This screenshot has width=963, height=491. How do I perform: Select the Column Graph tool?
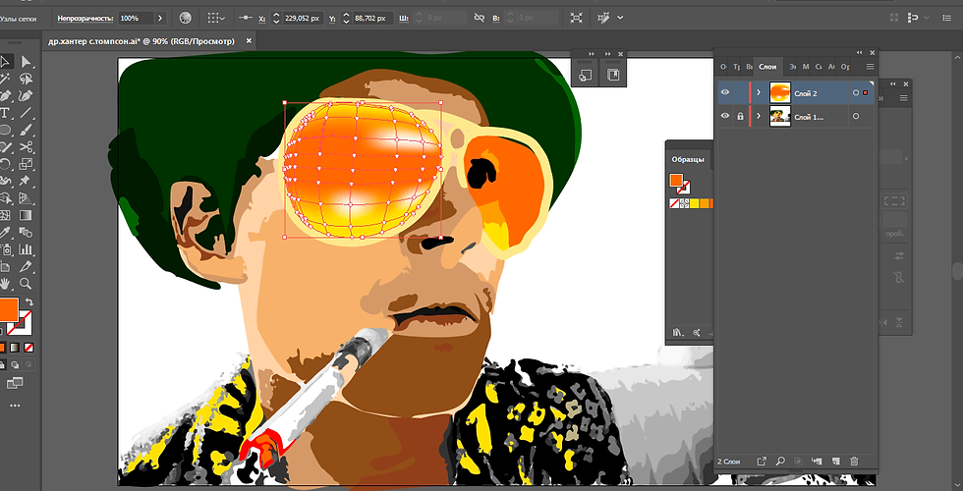[x=26, y=249]
